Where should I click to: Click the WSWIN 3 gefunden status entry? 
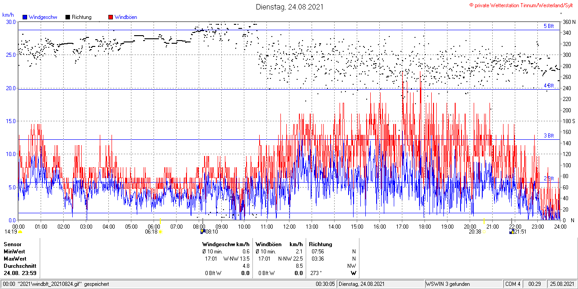pyautogui.click(x=448, y=284)
